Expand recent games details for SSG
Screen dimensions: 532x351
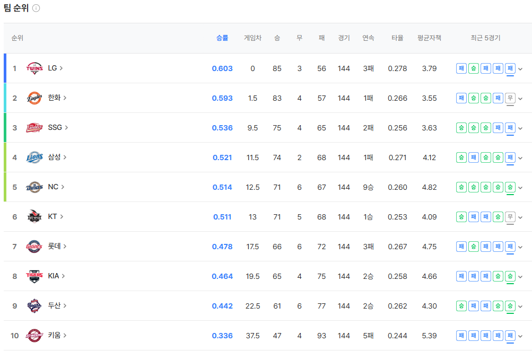click(520, 128)
